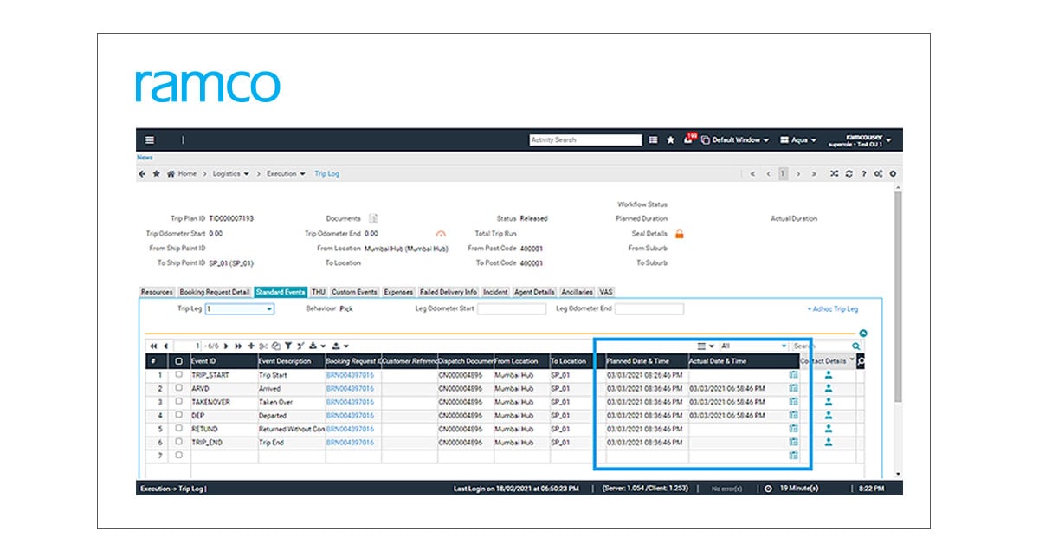Open the Aqua theme dropdown
1039x544 pixels.
coord(798,139)
